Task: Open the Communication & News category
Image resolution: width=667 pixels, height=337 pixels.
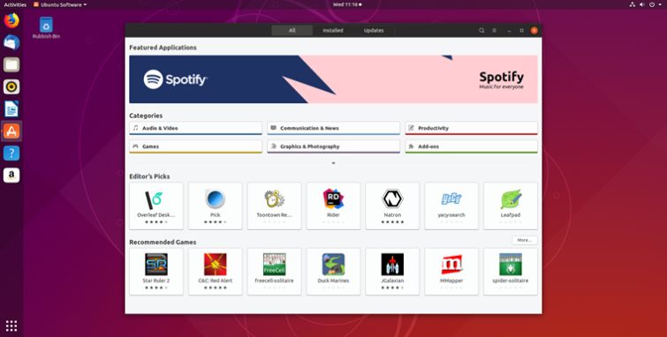Action: click(x=334, y=128)
